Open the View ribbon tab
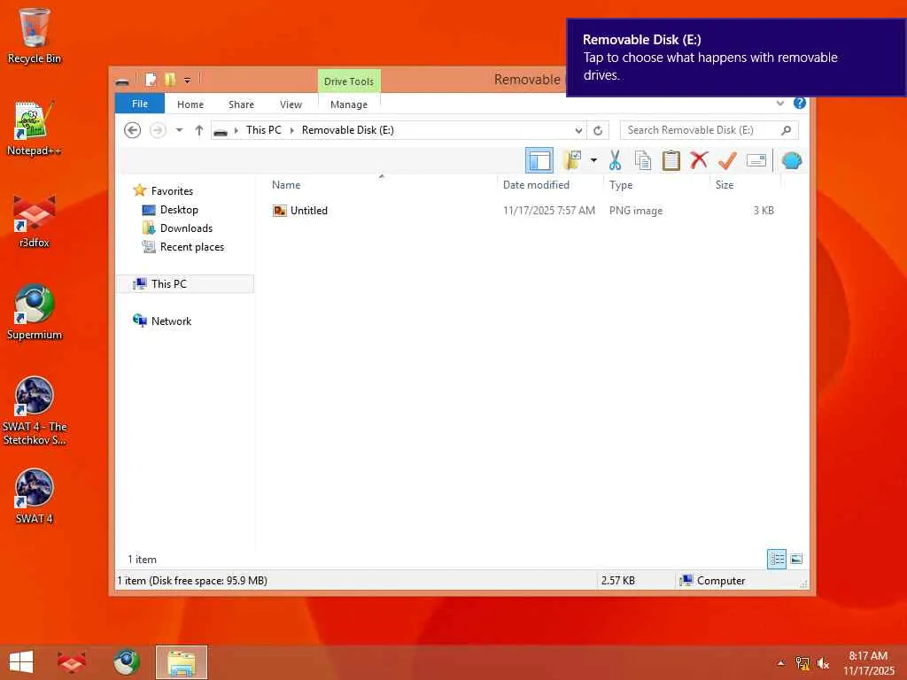The image size is (907, 680). pyautogui.click(x=291, y=104)
